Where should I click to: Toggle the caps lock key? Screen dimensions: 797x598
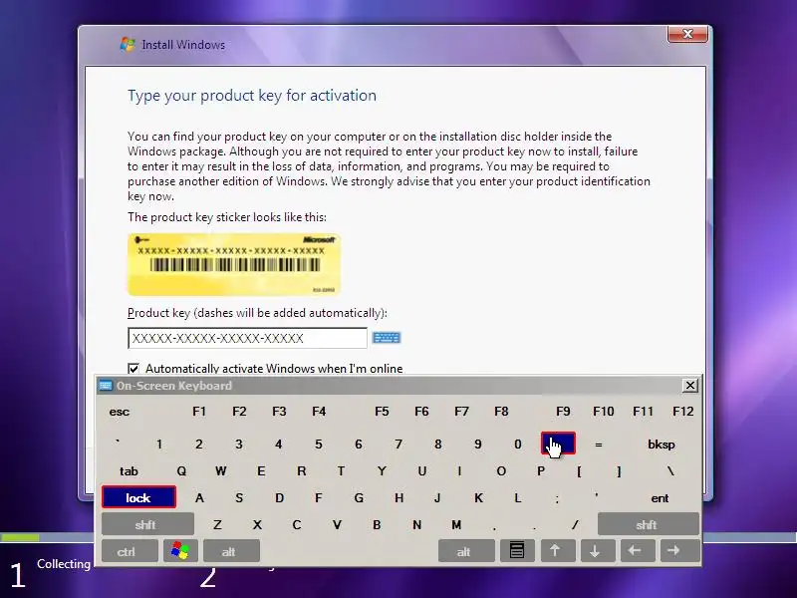[x=138, y=497]
